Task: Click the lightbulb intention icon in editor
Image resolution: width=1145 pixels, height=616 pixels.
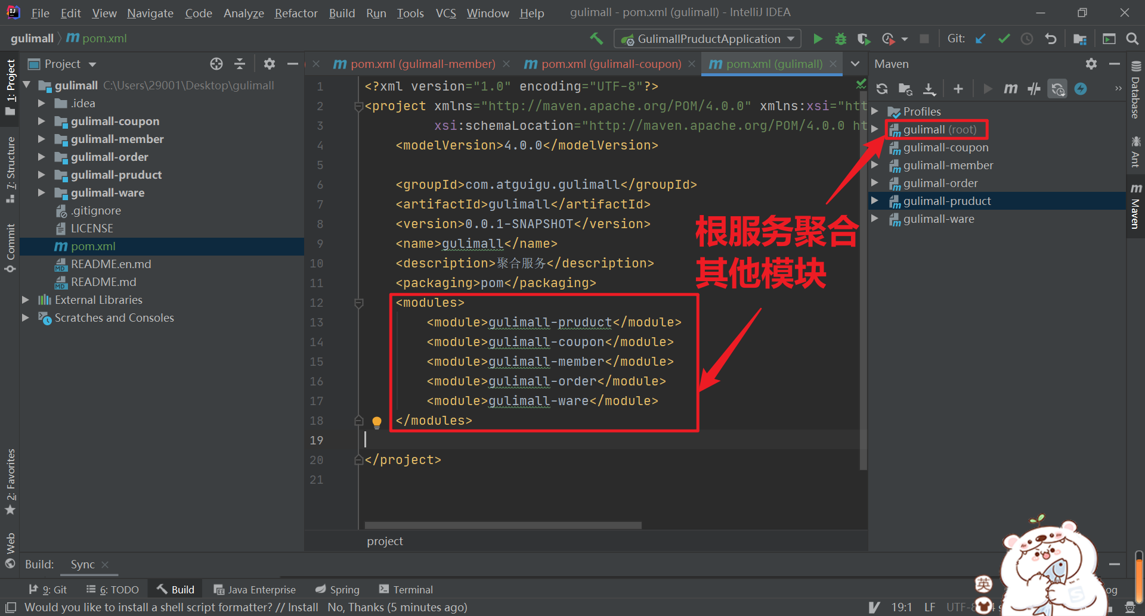Action: pyautogui.click(x=377, y=422)
